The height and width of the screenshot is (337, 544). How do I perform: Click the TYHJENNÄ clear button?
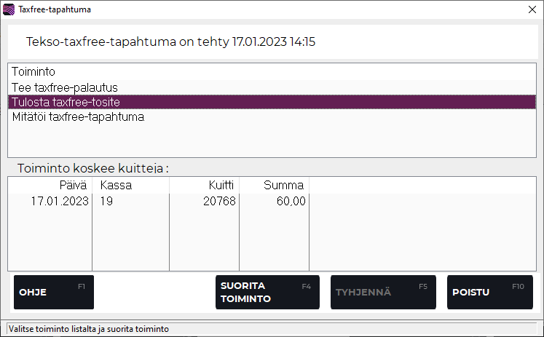(383, 292)
